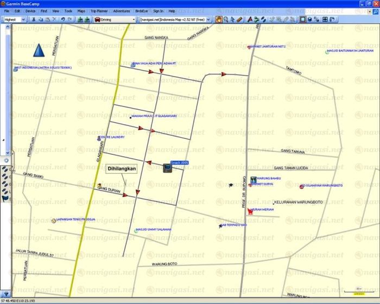Select the Zoom magnifier tool

[225, 20]
